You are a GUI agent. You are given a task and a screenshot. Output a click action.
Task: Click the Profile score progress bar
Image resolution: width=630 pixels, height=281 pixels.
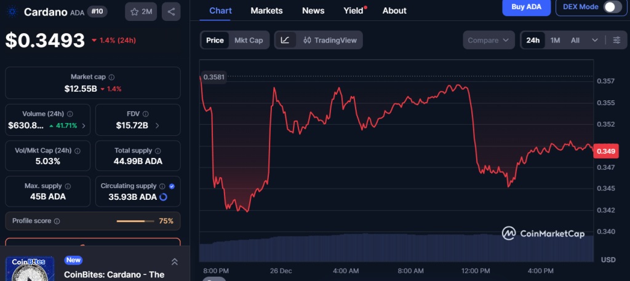[135, 221]
